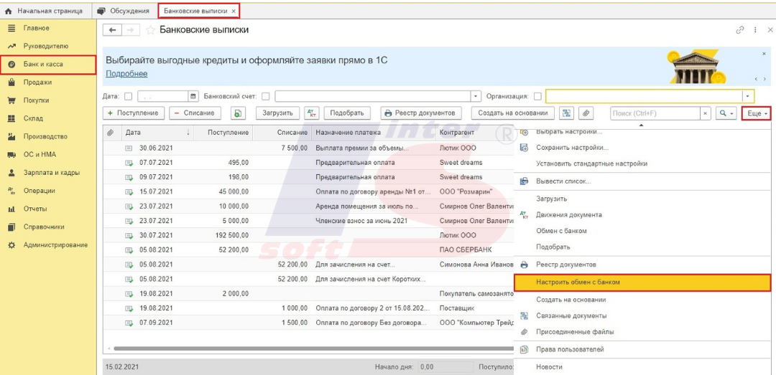This screenshot has height=375, width=776.
Task: Click the horizontal scrollbar under the table
Action: [x=313, y=348]
